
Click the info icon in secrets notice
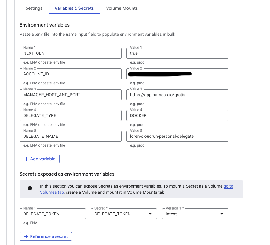30,188
